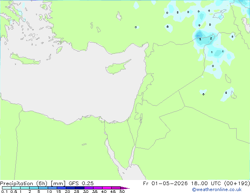Click the legend tick label '35'
The image size is (250, 193).
(x=95, y=191)
